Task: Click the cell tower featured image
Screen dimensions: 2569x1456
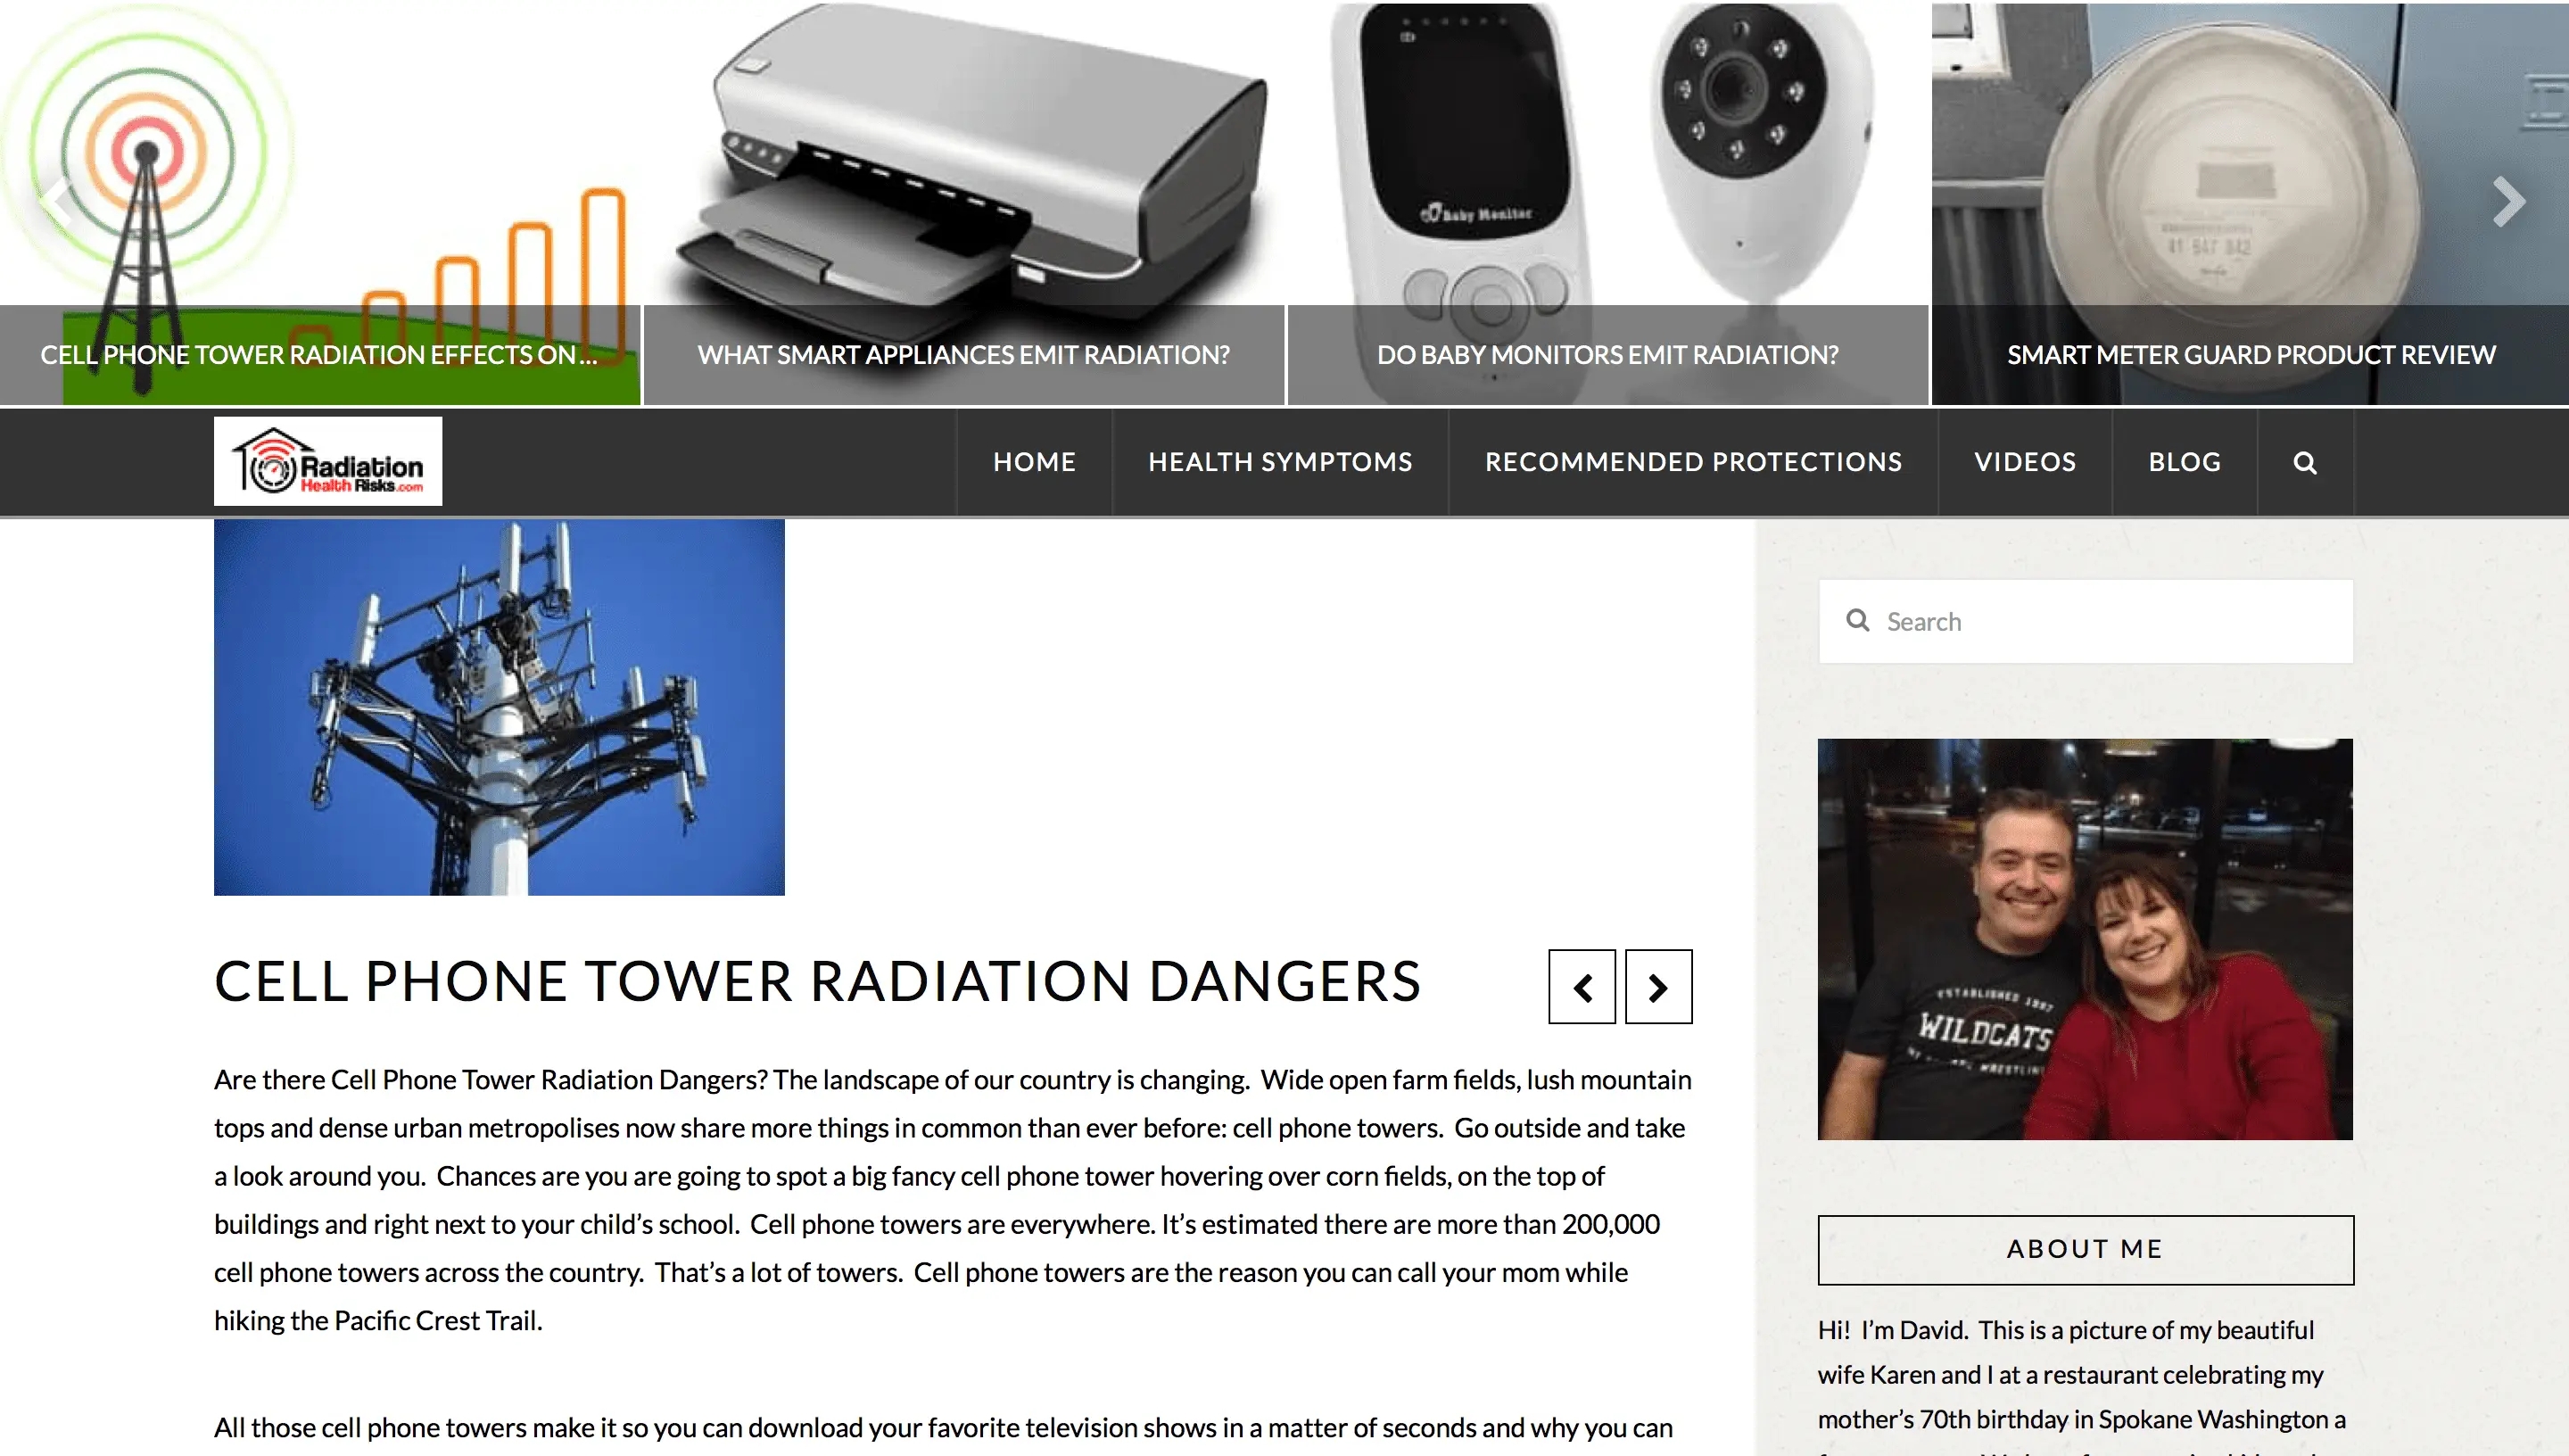Action: tap(499, 706)
